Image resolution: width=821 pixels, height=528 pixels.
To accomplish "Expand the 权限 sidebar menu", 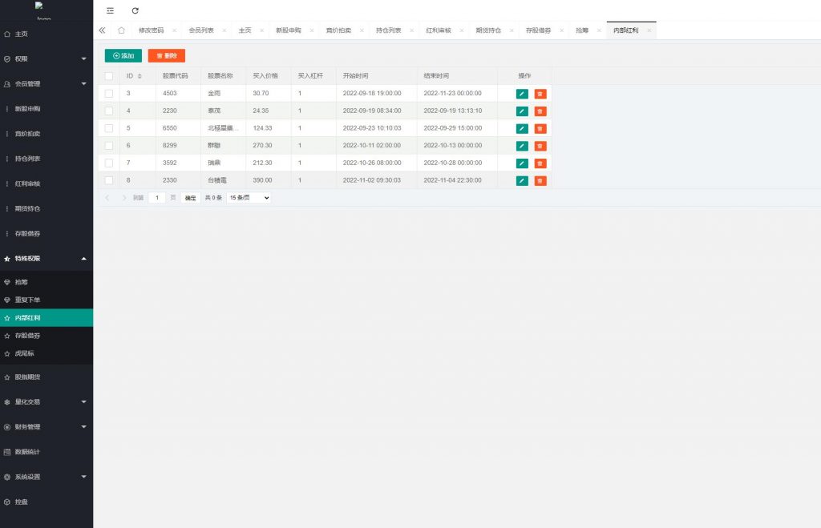I will click(47, 59).
